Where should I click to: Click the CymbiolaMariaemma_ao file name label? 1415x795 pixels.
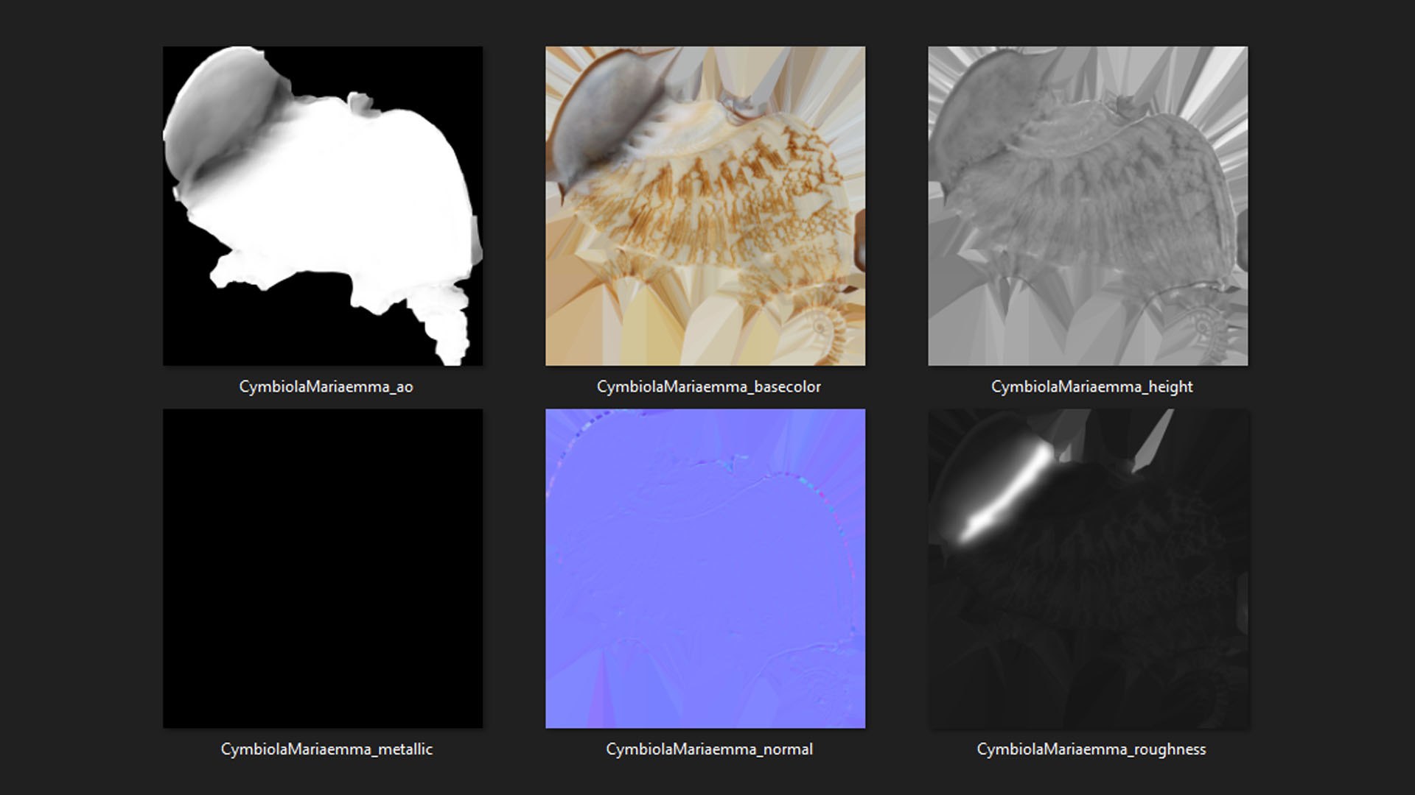(x=326, y=386)
